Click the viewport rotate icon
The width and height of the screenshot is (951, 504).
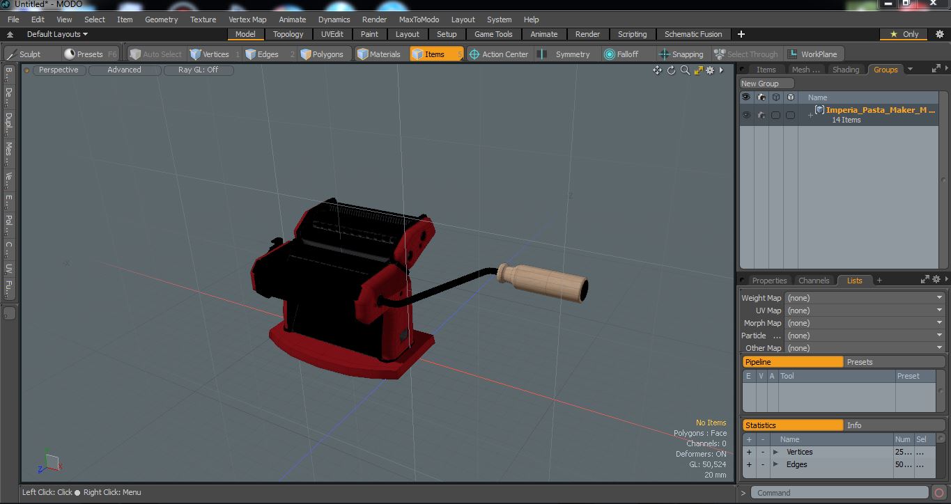[671, 70]
